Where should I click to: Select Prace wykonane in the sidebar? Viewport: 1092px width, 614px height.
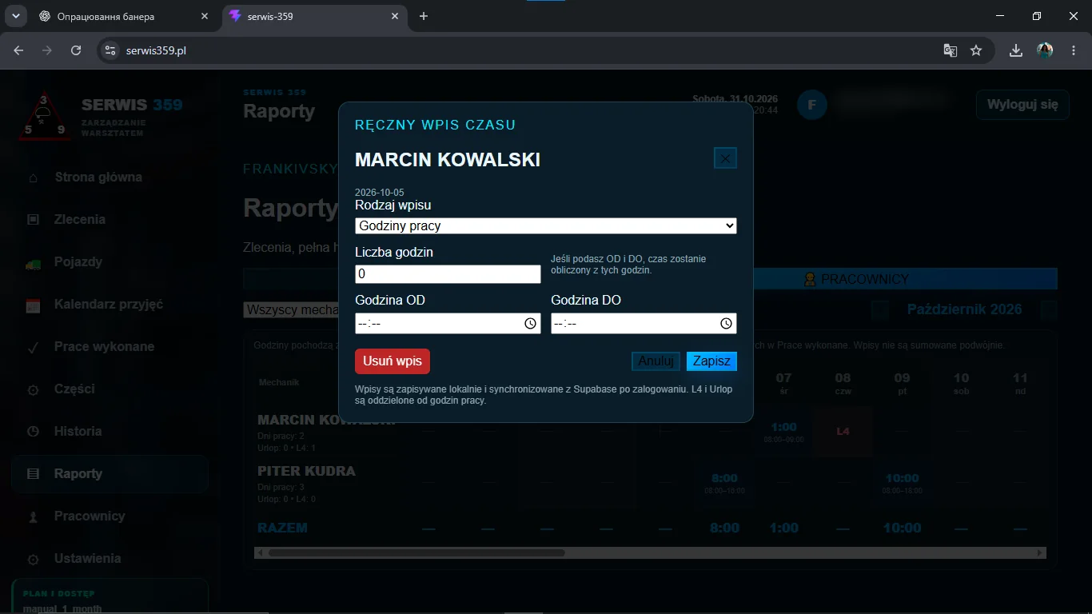point(110,347)
